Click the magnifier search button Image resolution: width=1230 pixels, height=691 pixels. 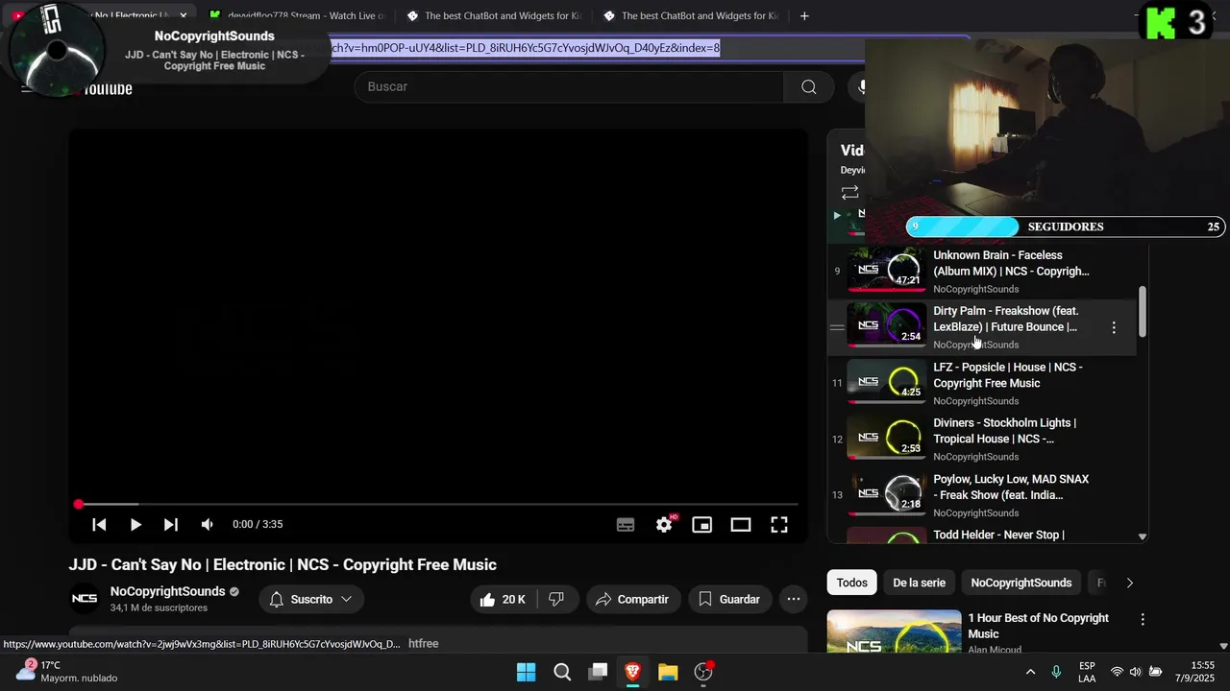click(x=809, y=87)
